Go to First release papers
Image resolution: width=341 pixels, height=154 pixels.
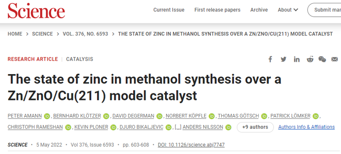point(217,10)
